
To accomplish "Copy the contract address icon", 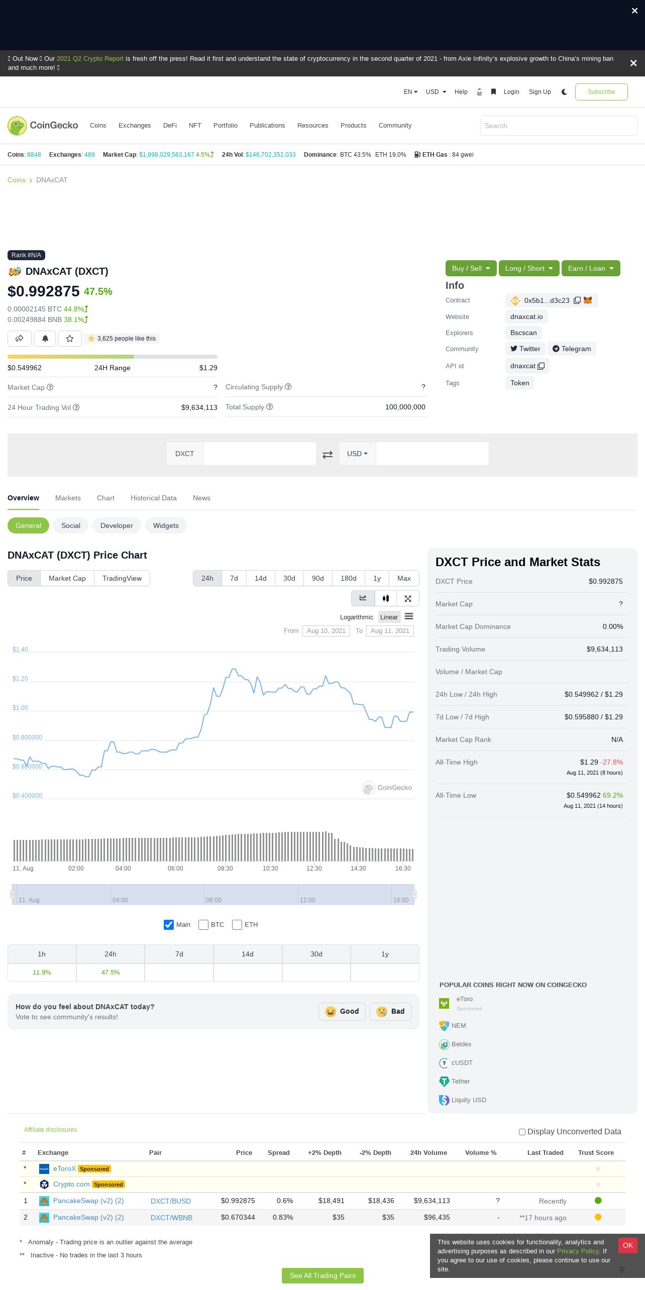I will [x=577, y=300].
